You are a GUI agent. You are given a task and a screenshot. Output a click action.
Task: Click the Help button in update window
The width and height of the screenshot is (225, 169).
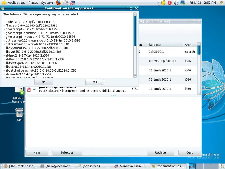37,152
